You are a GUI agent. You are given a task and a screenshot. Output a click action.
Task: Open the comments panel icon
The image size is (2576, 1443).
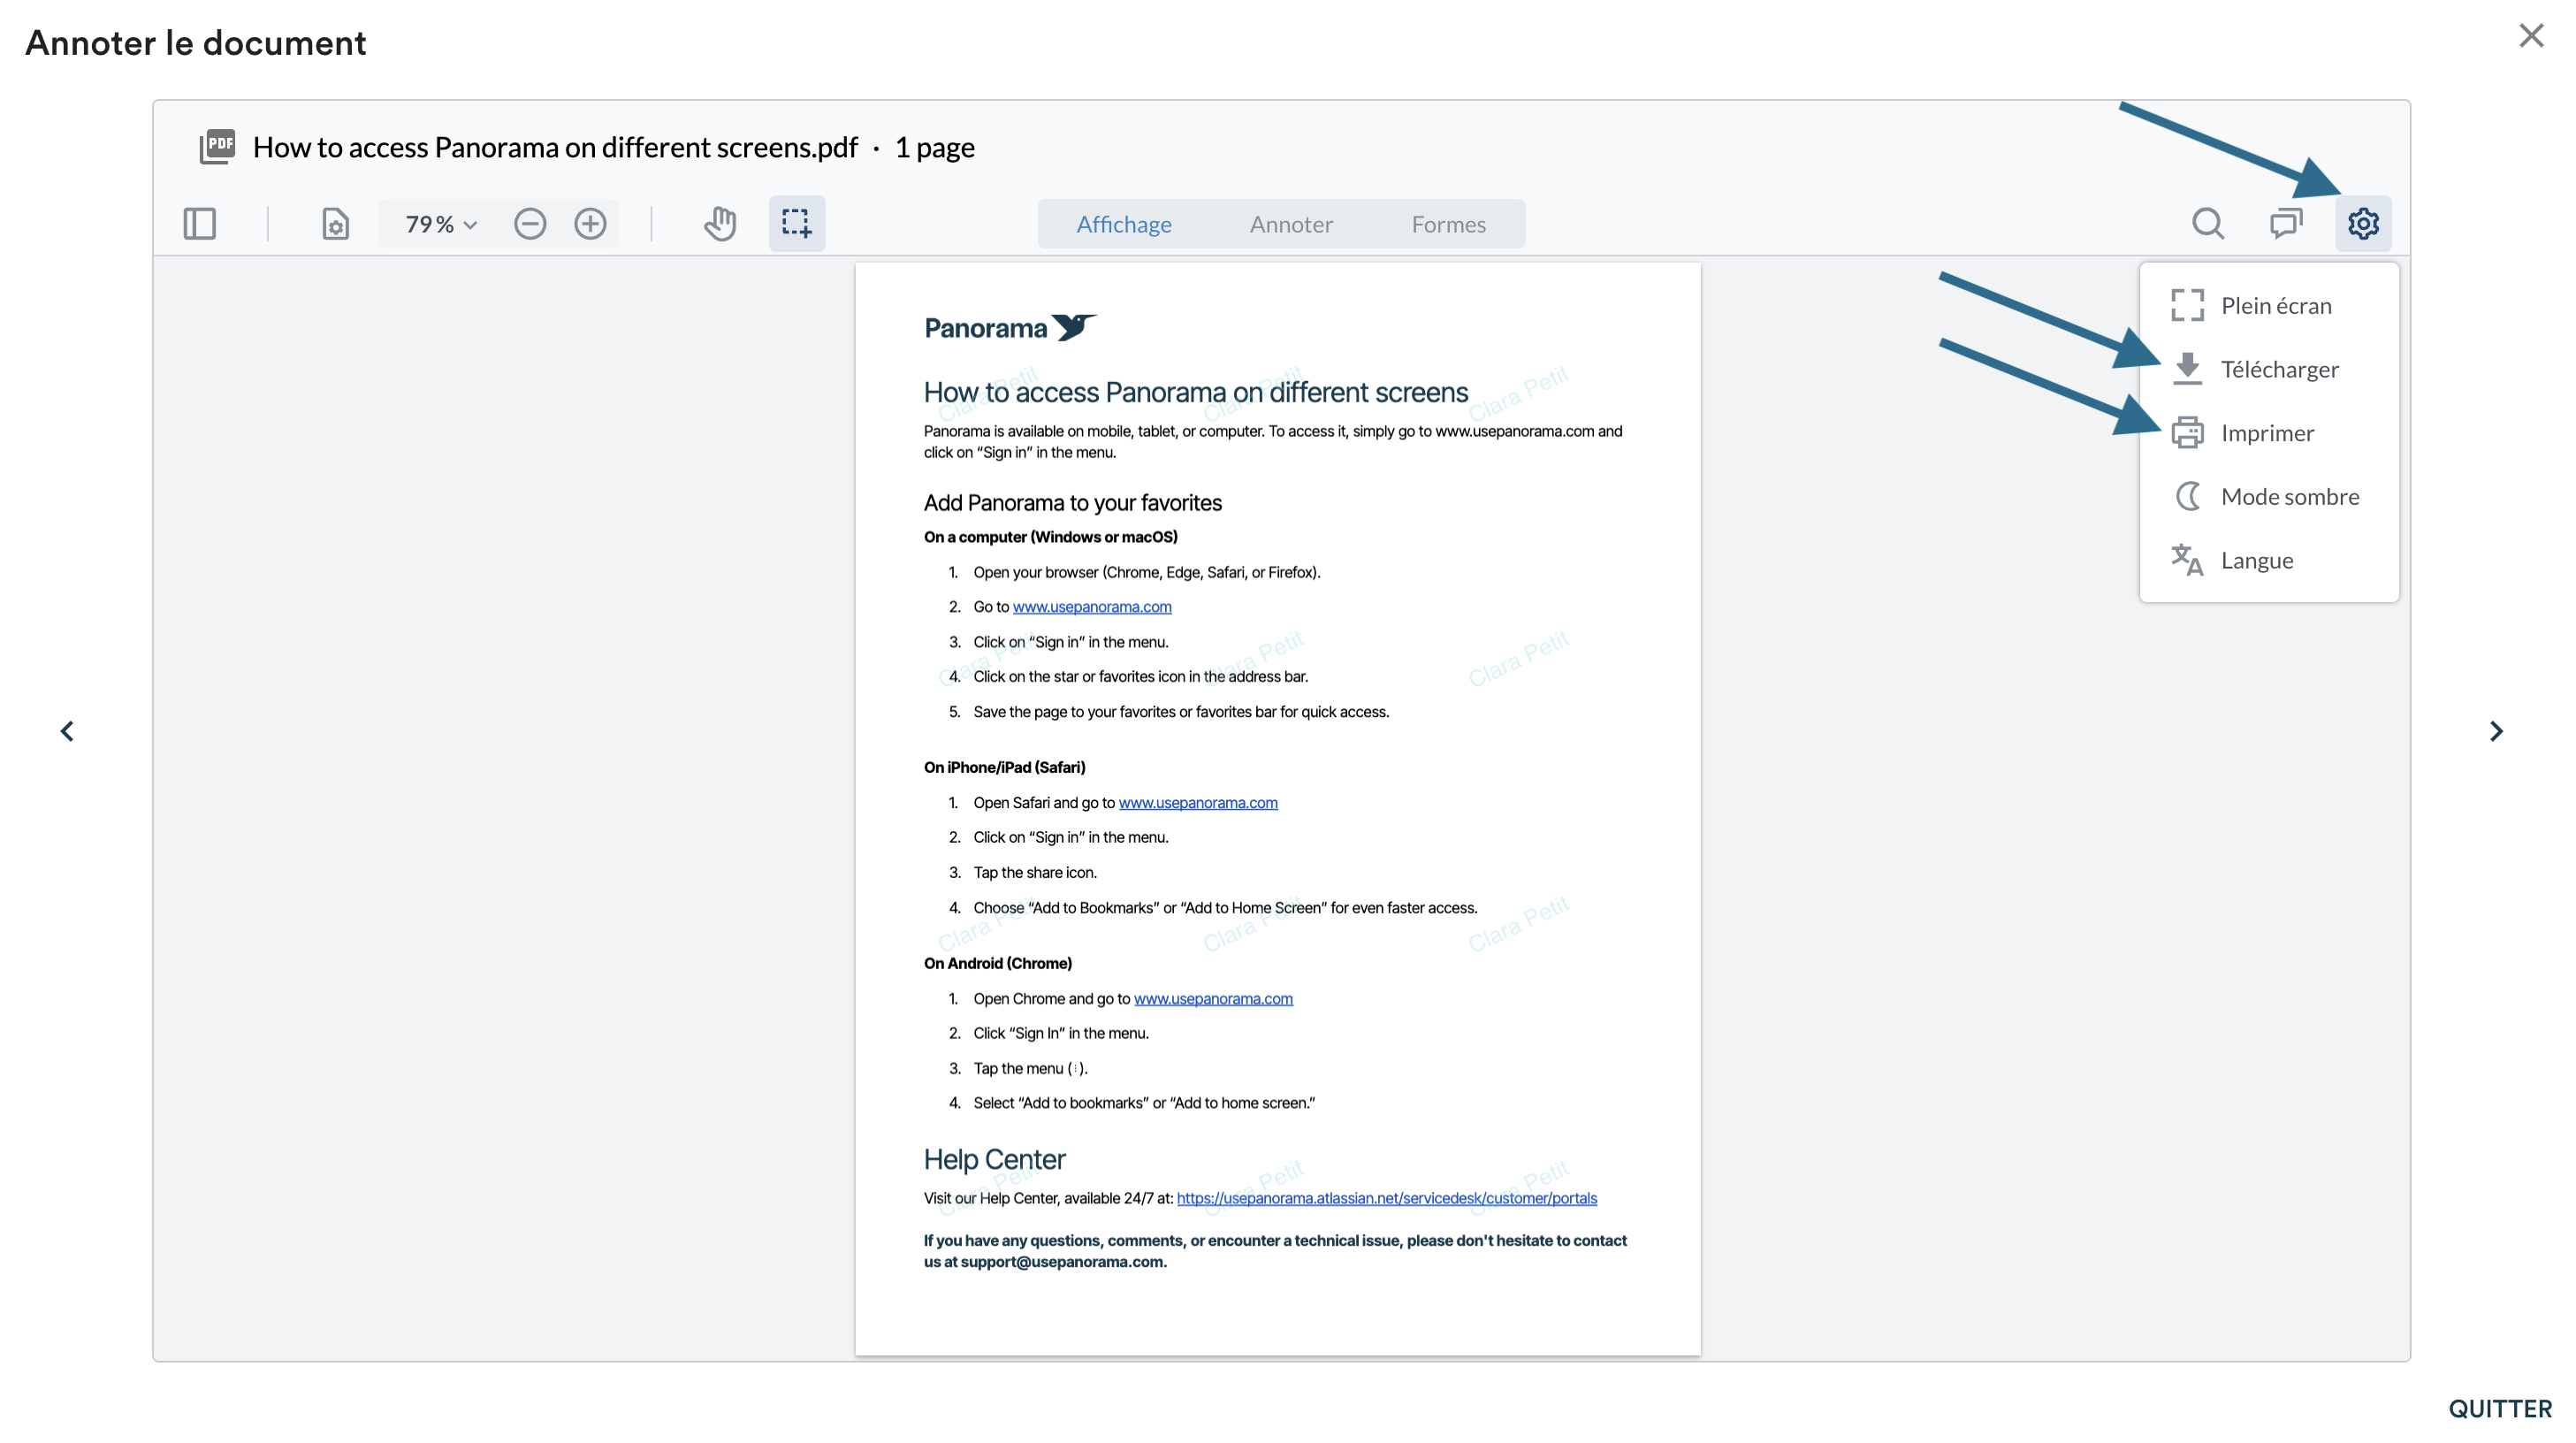pos(2285,223)
